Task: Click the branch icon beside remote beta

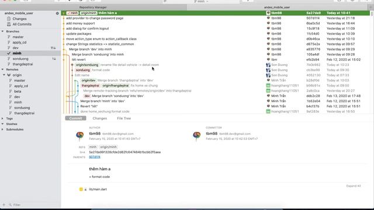Action: coord(11,91)
